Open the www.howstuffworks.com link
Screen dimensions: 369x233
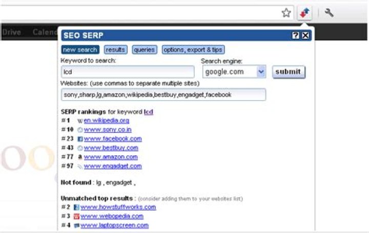coord(118,207)
